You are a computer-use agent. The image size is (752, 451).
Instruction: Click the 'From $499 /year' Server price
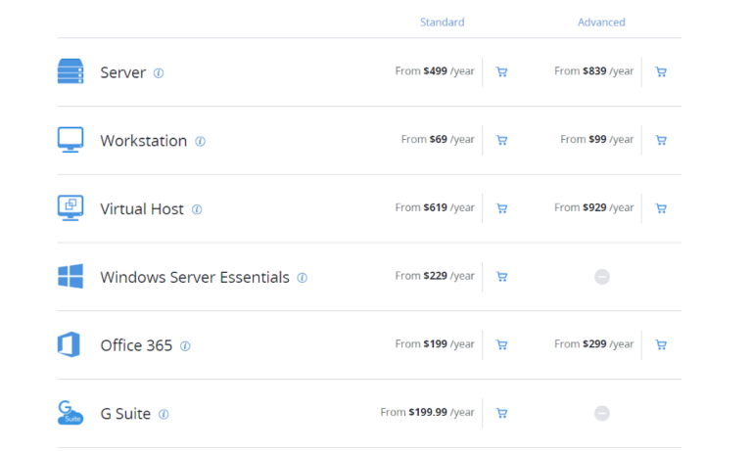[435, 71]
